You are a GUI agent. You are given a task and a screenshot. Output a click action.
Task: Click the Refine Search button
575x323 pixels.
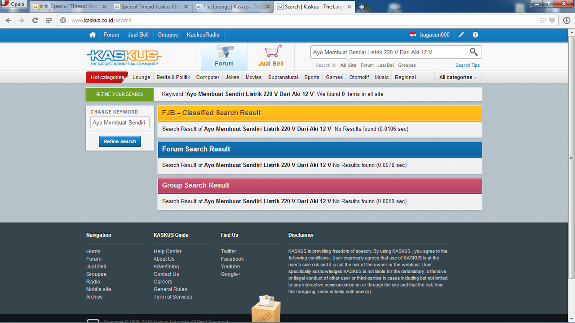(x=120, y=141)
